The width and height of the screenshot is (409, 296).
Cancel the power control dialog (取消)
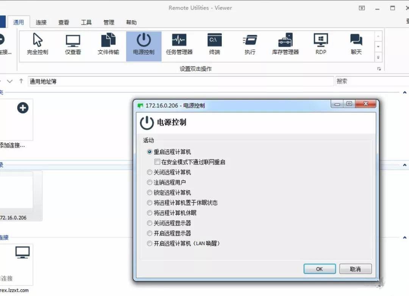pos(355,269)
